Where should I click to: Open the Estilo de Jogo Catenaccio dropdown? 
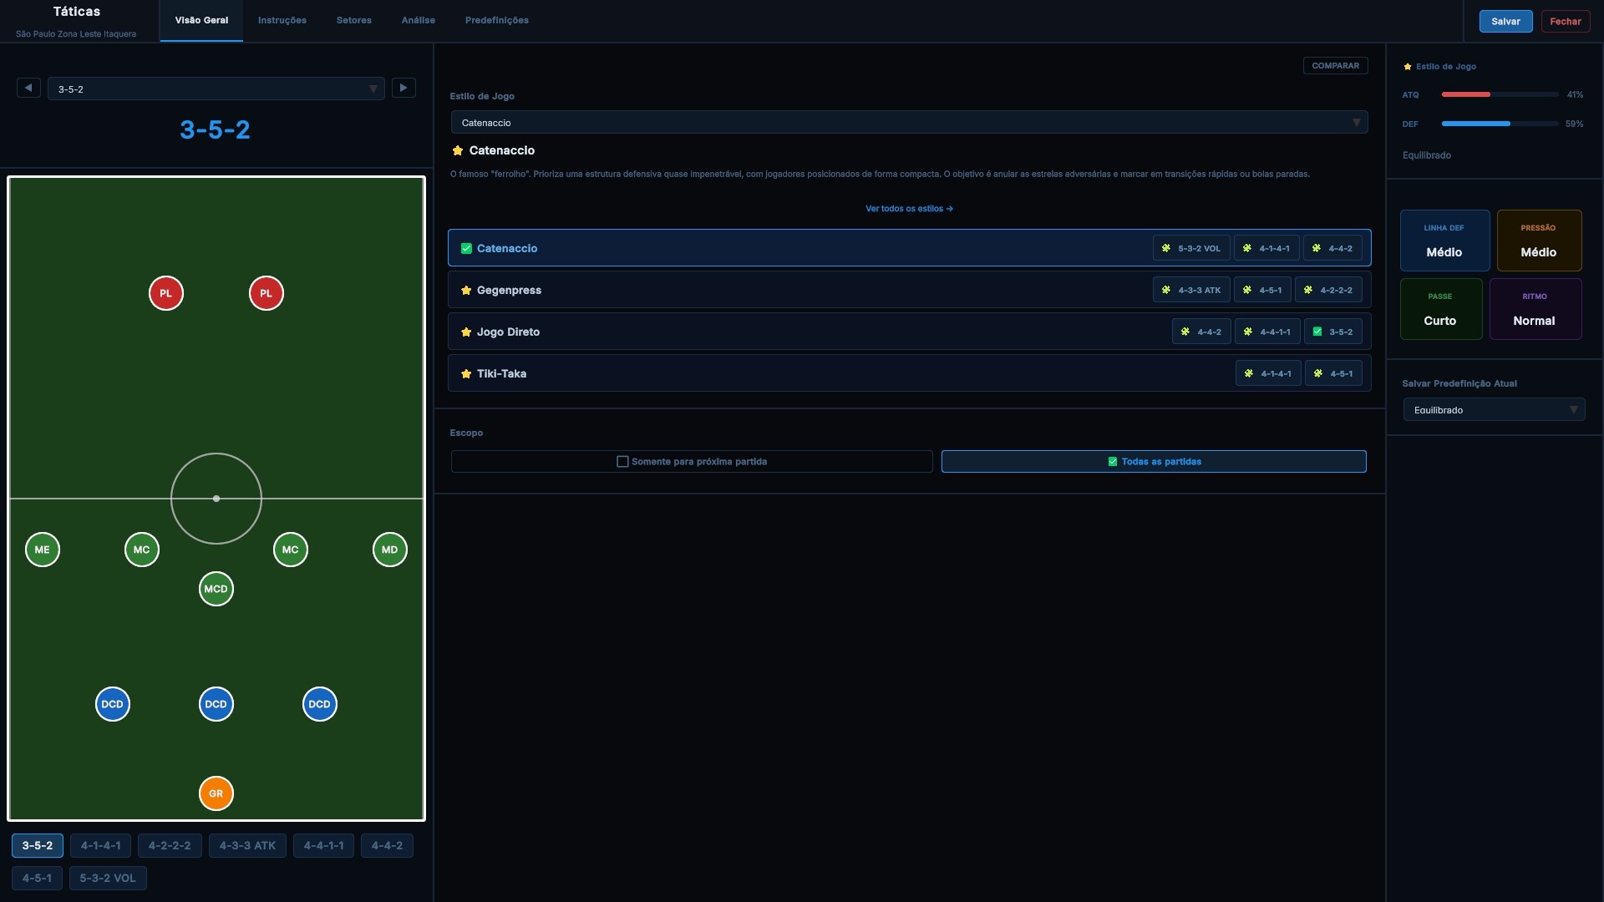tap(909, 122)
